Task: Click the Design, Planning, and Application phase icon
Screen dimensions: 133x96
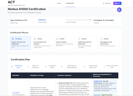Action: [x=13, y=39]
